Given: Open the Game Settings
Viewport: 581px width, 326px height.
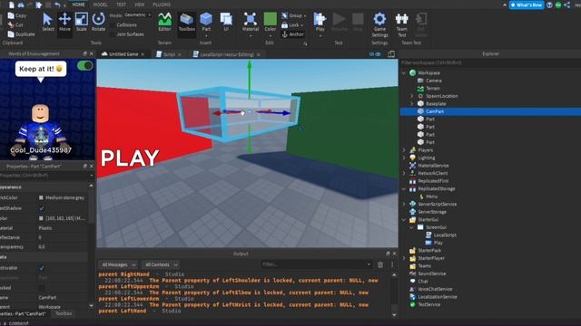Looking at the screenshot, I should 379,24.
